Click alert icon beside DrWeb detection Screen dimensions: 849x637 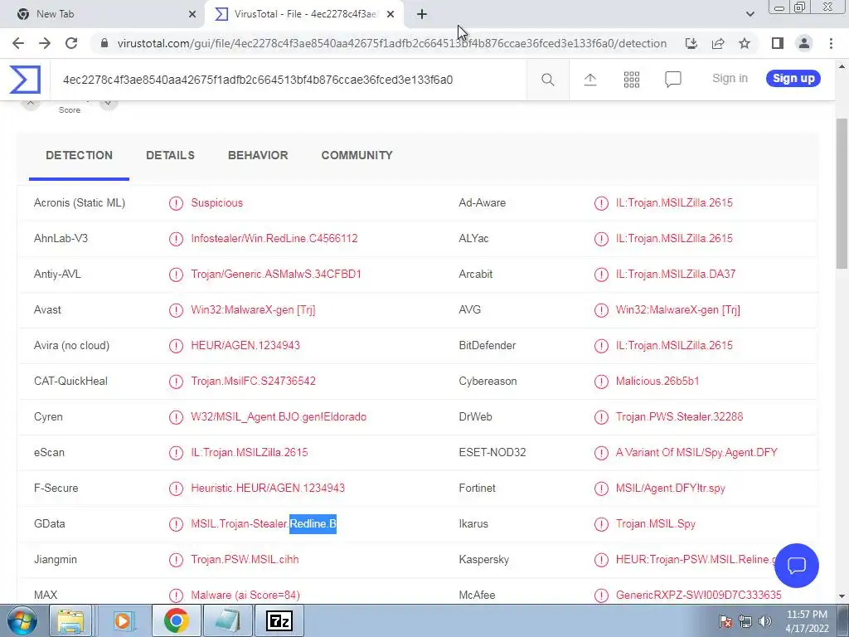[601, 417]
